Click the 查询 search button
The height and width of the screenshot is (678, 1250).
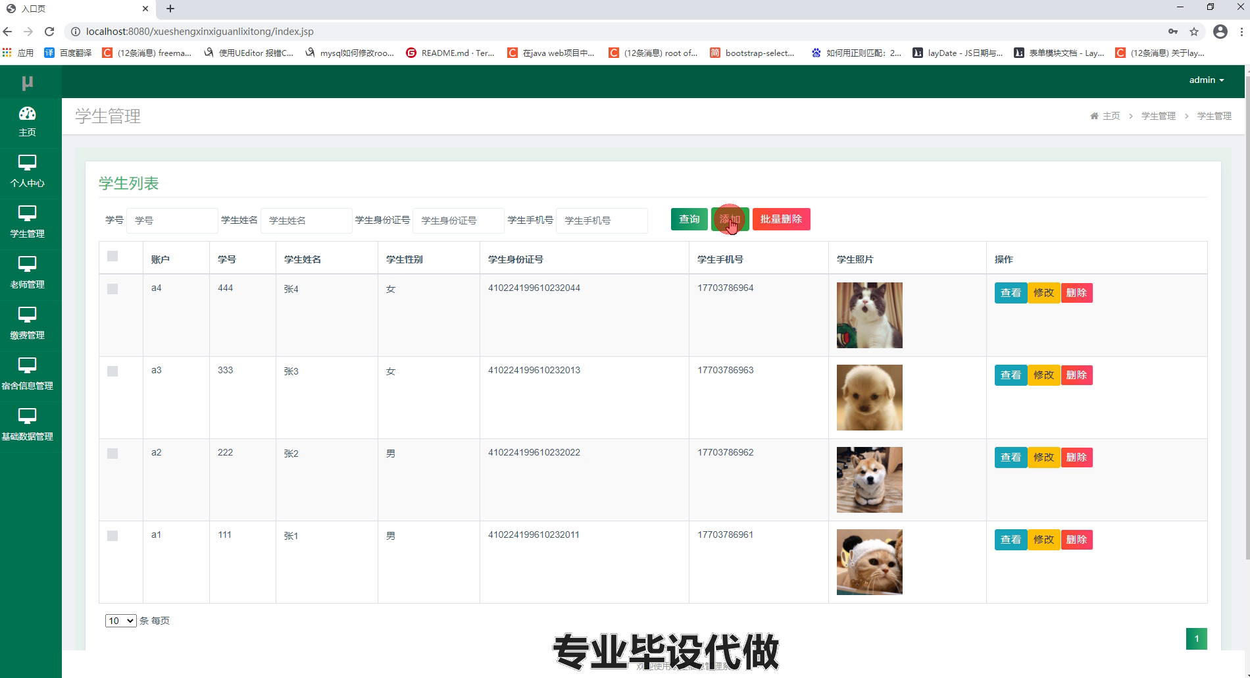(x=689, y=219)
